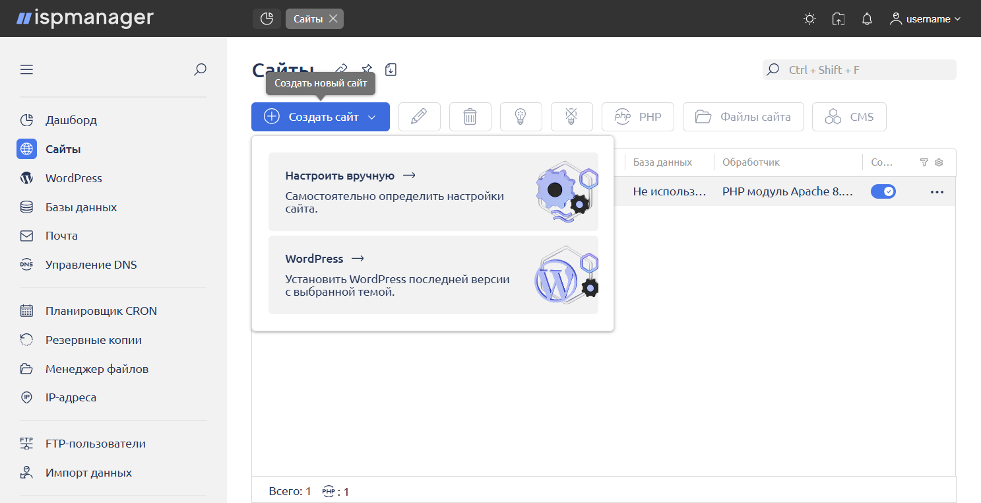Open the three-dot row actions menu

pyautogui.click(x=937, y=191)
